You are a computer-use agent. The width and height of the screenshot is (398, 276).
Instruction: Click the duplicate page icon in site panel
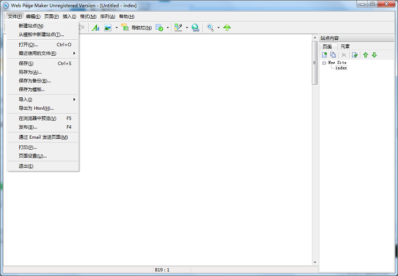coord(333,55)
